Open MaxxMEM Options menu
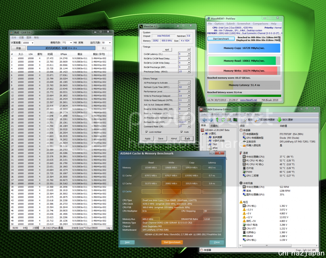This screenshot has height=258, width=326. click(x=219, y=24)
